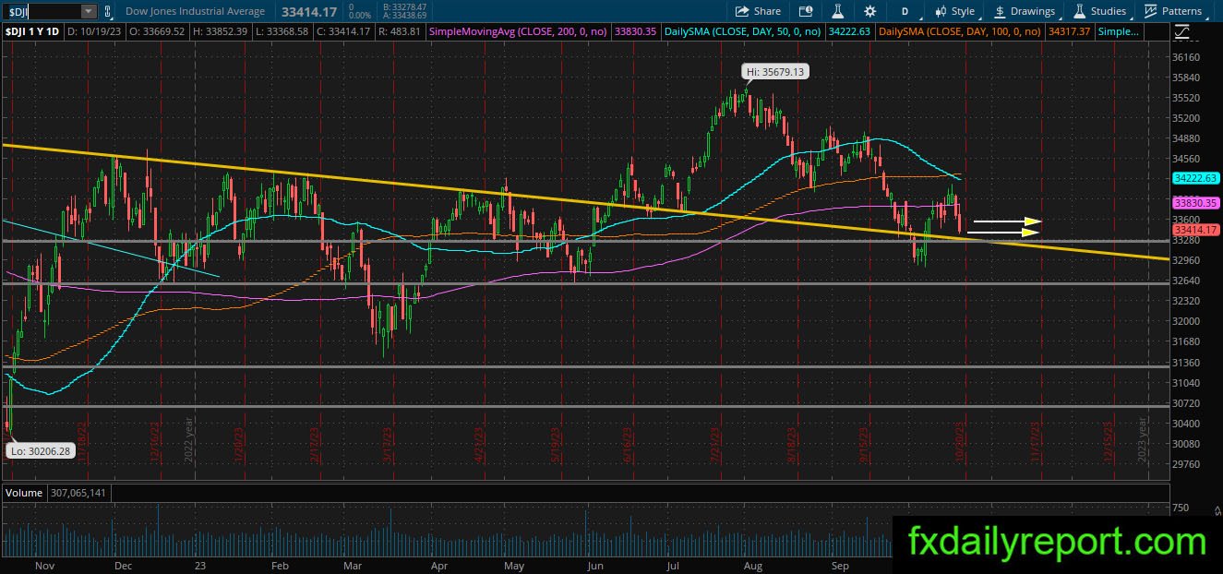Click the 34222.63 value in study header

[x=851, y=31]
